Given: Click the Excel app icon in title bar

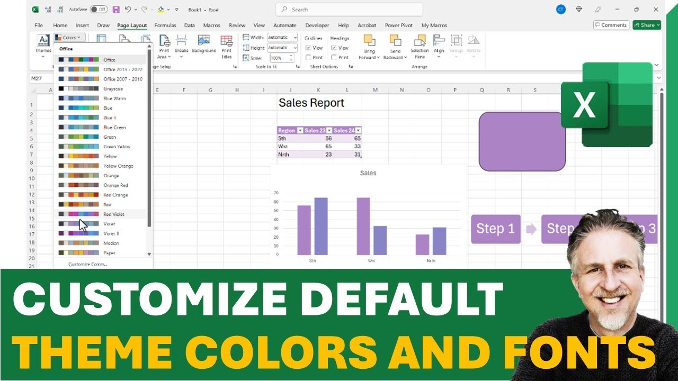Looking at the screenshot, I should pyautogui.click(x=35, y=10).
